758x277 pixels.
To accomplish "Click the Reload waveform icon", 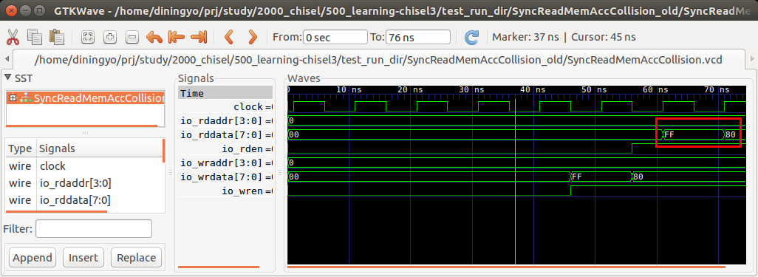I will [471, 37].
